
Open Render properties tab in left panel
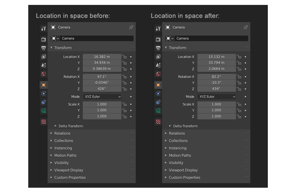[44, 39]
